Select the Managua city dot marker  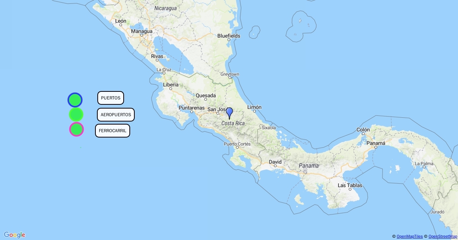141,35
